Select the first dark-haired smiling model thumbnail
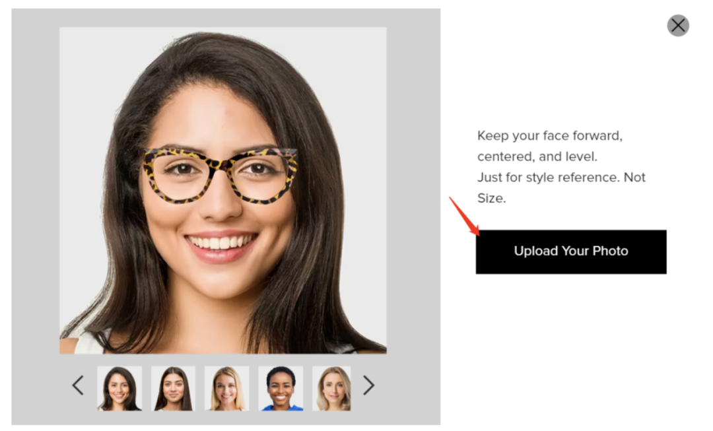 click(119, 388)
